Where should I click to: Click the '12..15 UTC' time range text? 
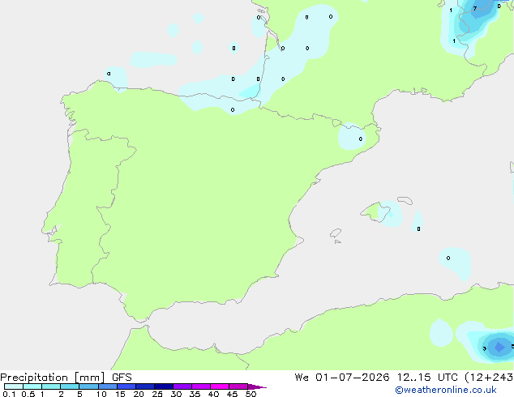pyautogui.click(x=427, y=378)
